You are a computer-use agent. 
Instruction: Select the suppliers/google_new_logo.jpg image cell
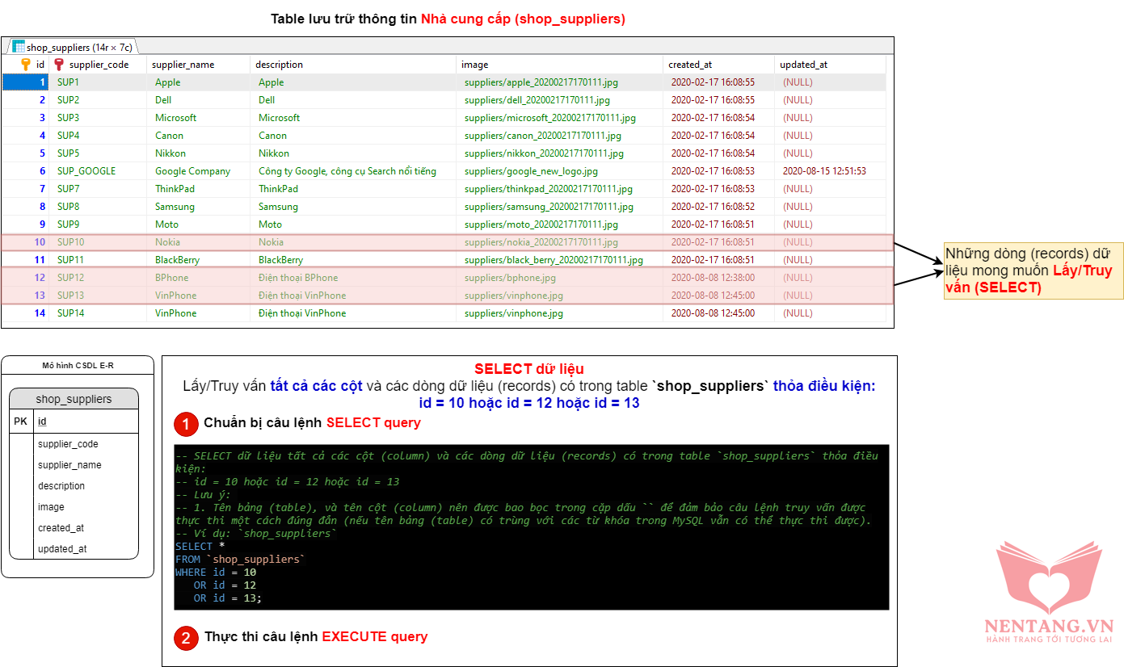[531, 171]
